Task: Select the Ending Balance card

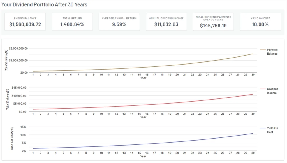Action: pyautogui.click(x=25, y=22)
